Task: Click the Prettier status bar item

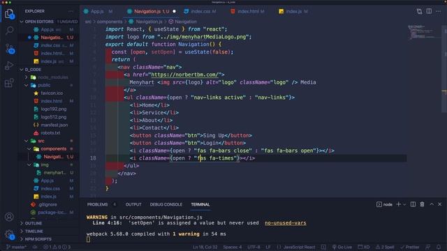Action: click(409, 247)
